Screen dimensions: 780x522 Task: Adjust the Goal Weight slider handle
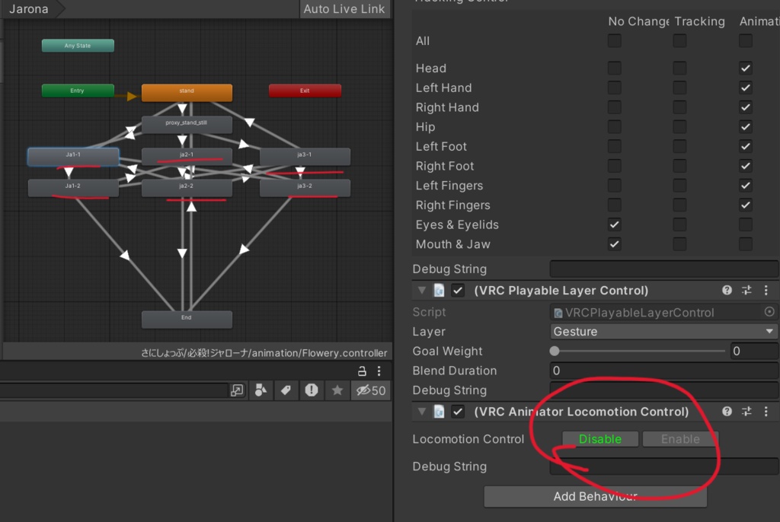click(555, 351)
